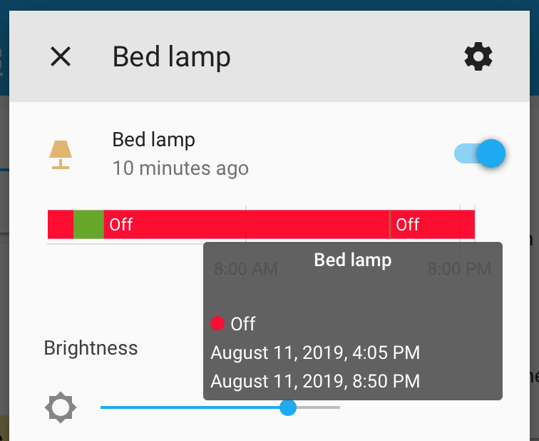The height and width of the screenshot is (441, 539).
Task: Select the leftmost red history segment
Action: (60, 225)
